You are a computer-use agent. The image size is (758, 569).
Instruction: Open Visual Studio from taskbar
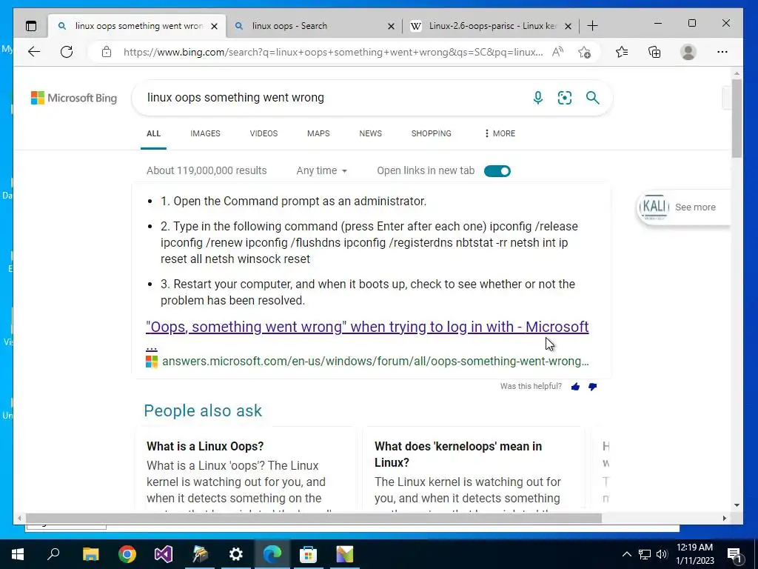[164, 554]
